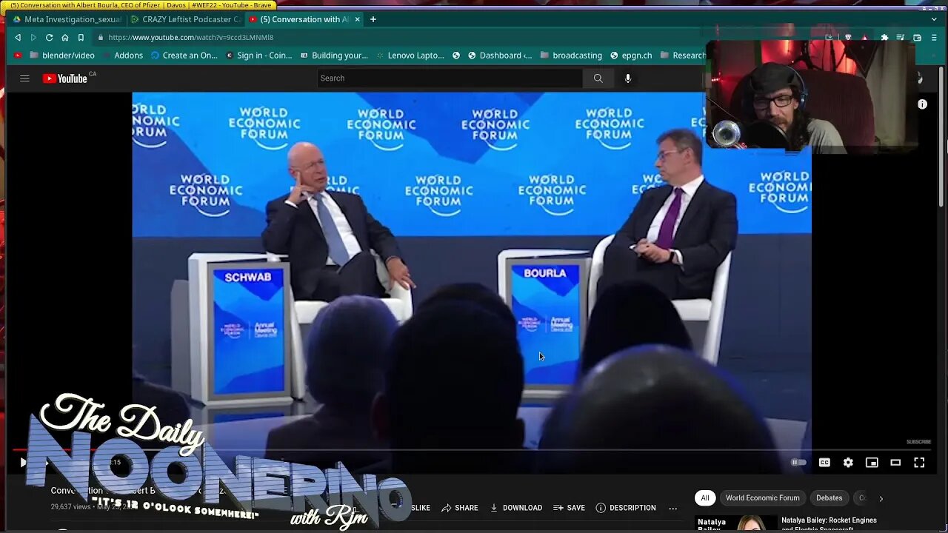The height and width of the screenshot is (533, 948).
Task: Open the Brave Wallet icon
Action: tap(917, 37)
